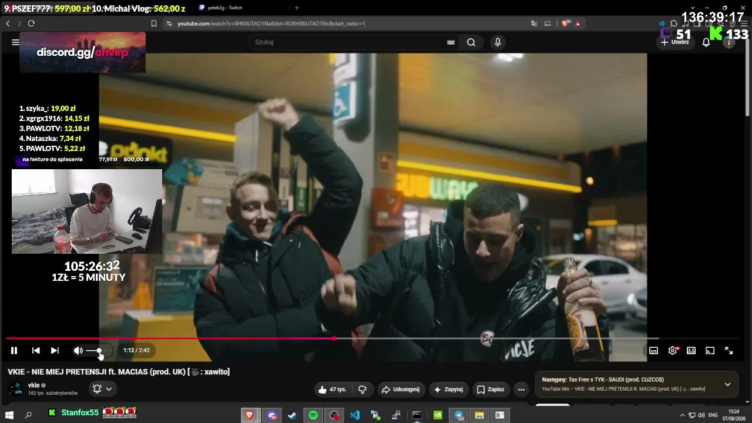The image size is (752, 423).
Task: Open File Explorer from the taskbar
Action: (479, 415)
